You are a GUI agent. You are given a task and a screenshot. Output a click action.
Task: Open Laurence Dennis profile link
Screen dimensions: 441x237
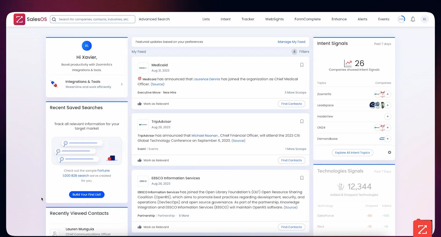(x=207, y=79)
